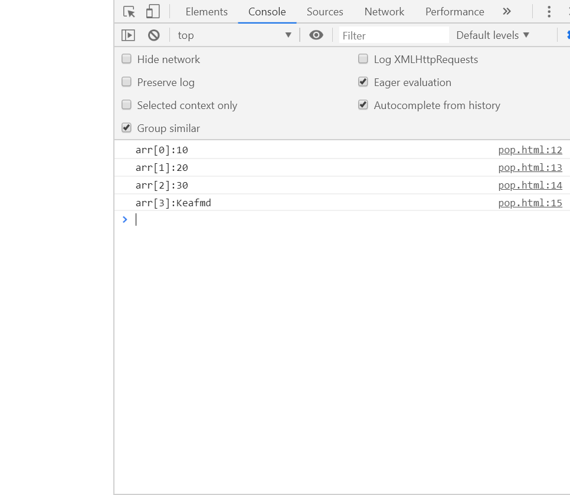
Task: Show the console sidebar icon
Action: 128,35
